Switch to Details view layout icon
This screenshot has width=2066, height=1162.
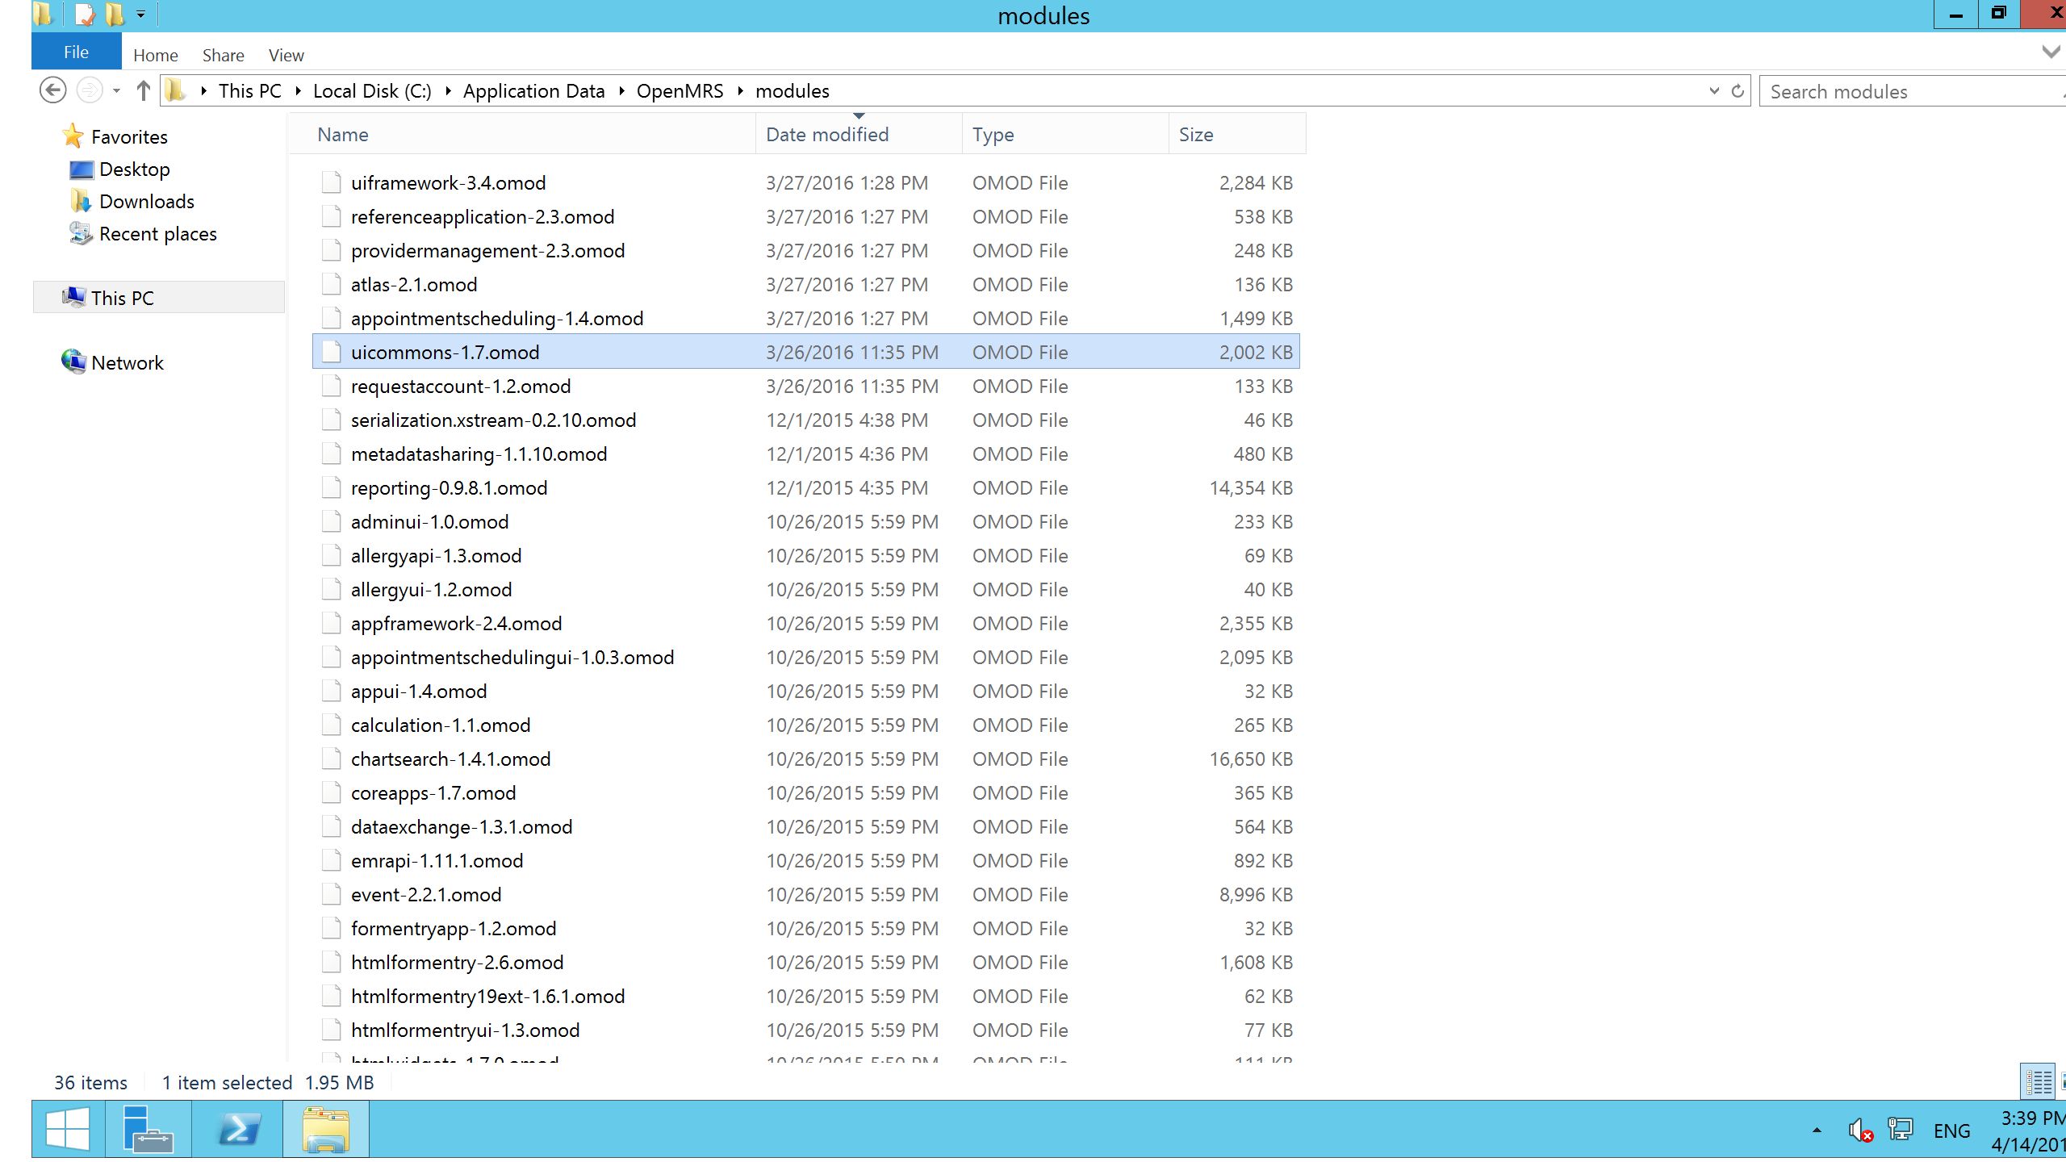pyautogui.click(x=2039, y=1082)
